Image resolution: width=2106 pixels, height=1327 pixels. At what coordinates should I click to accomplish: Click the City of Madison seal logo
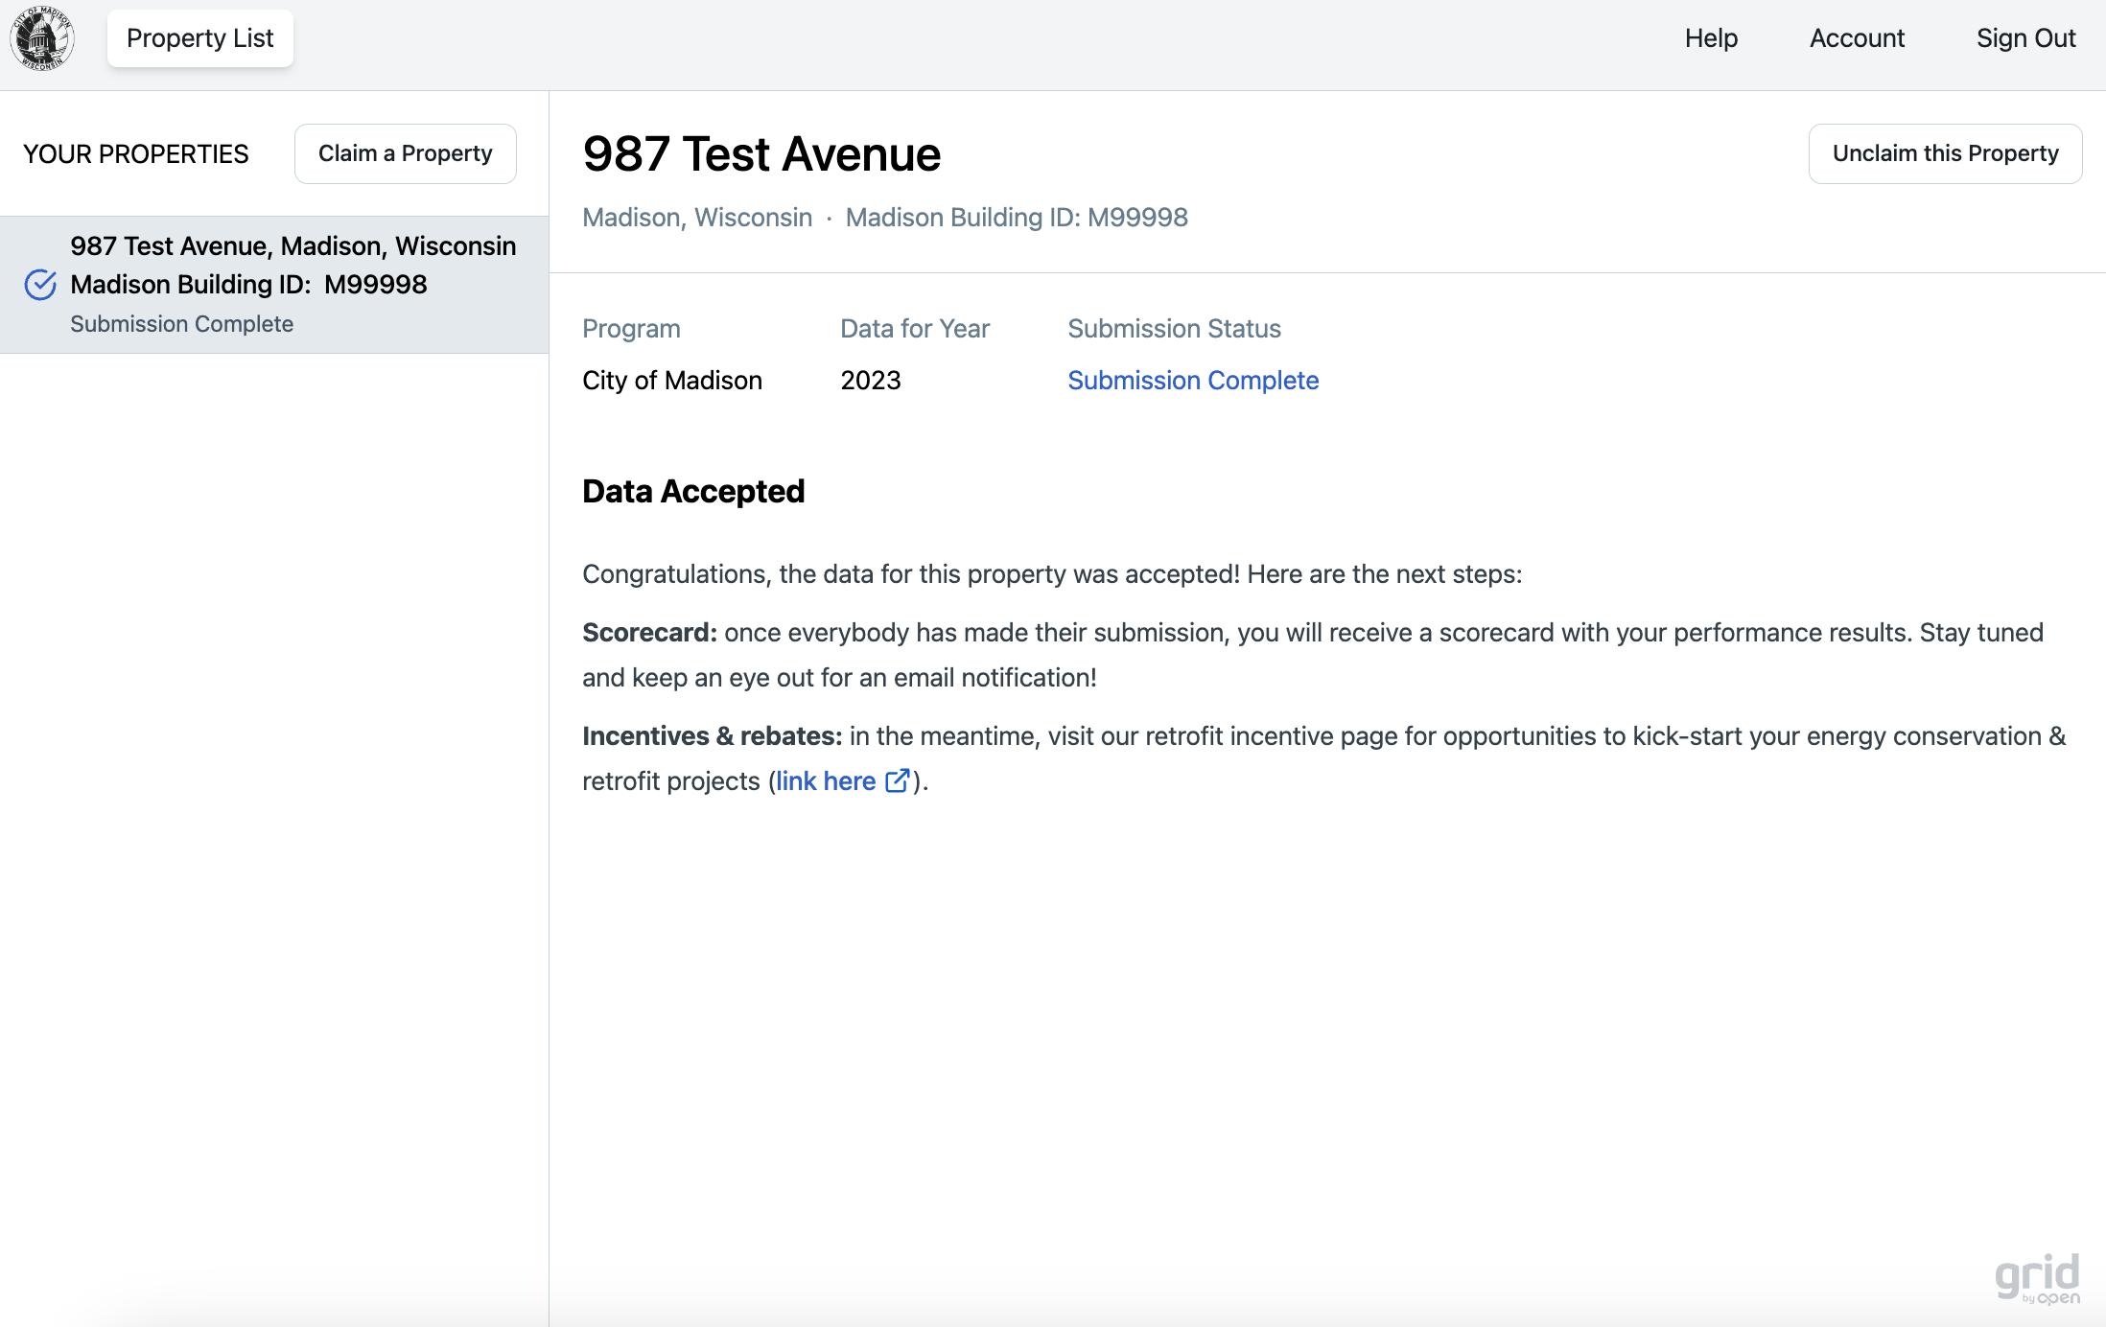[x=42, y=38]
